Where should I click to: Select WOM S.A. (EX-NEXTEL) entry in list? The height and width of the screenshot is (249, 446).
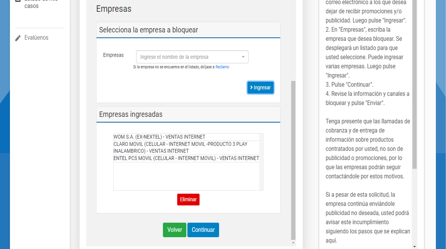[x=186, y=137]
